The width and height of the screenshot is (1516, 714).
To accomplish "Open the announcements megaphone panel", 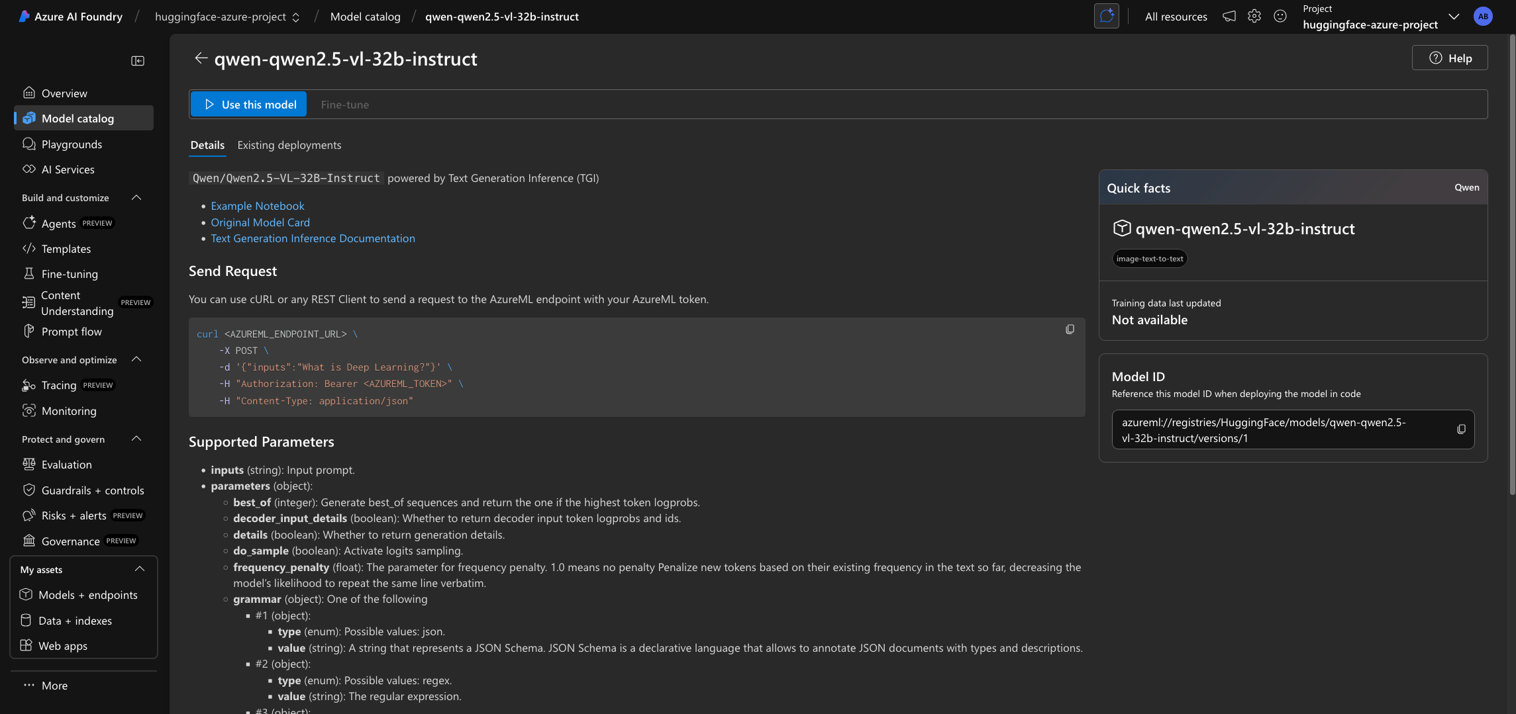I will pos(1229,16).
